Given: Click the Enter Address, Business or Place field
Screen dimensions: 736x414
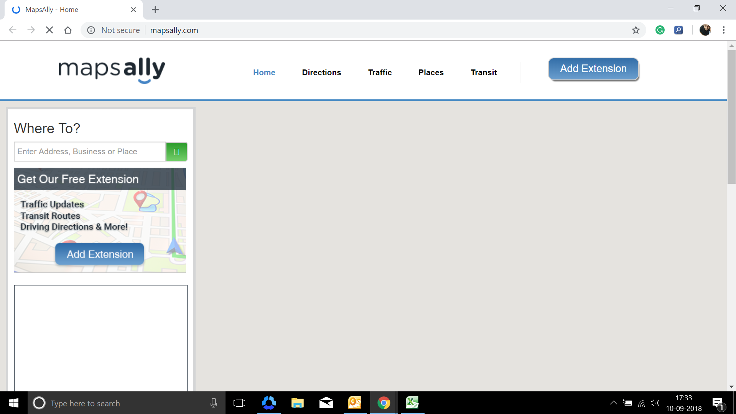Looking at the screenshot, I should 90,152.
